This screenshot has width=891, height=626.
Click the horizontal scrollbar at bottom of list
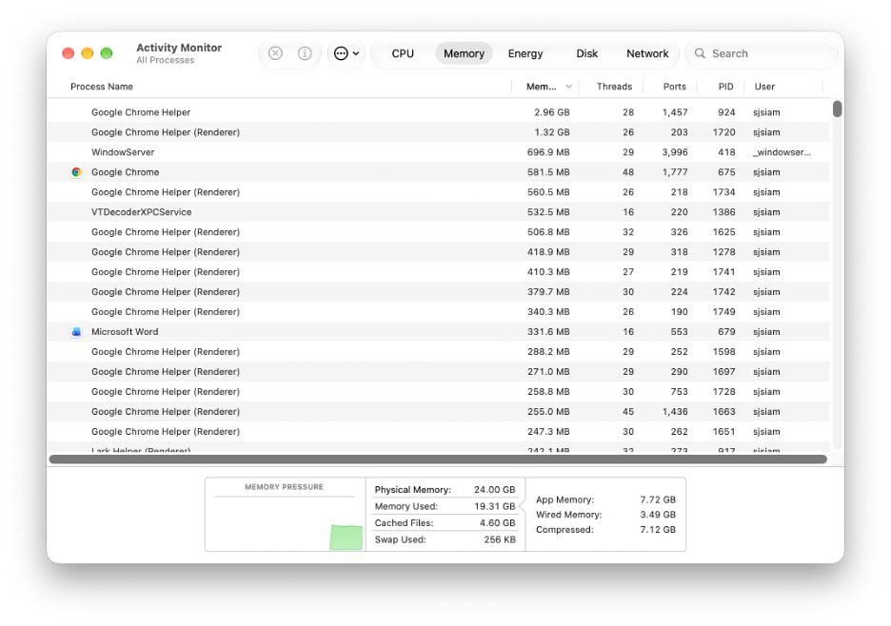tap(438, 459)
